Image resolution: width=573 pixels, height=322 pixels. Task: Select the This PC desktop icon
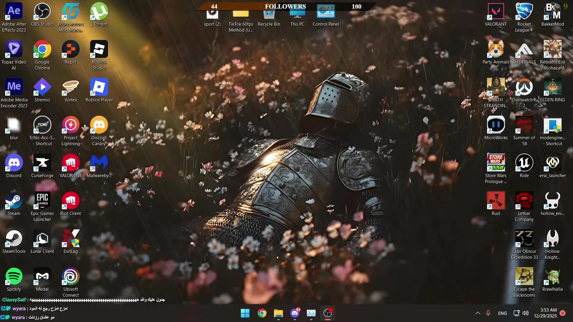pyautogui.click(x=297, y=18)
